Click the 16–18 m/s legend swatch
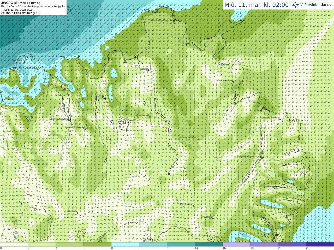 [x=236, y=245]
